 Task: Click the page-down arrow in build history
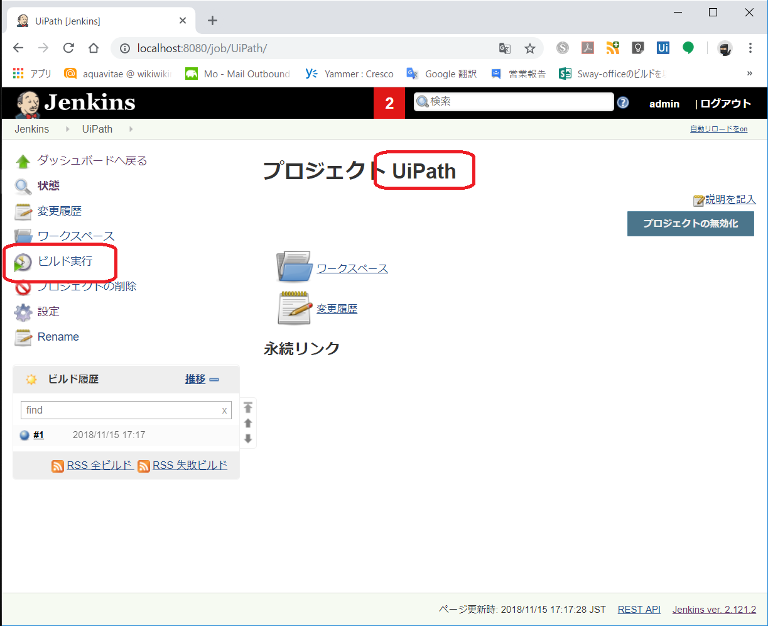click(x=248, y=438)
